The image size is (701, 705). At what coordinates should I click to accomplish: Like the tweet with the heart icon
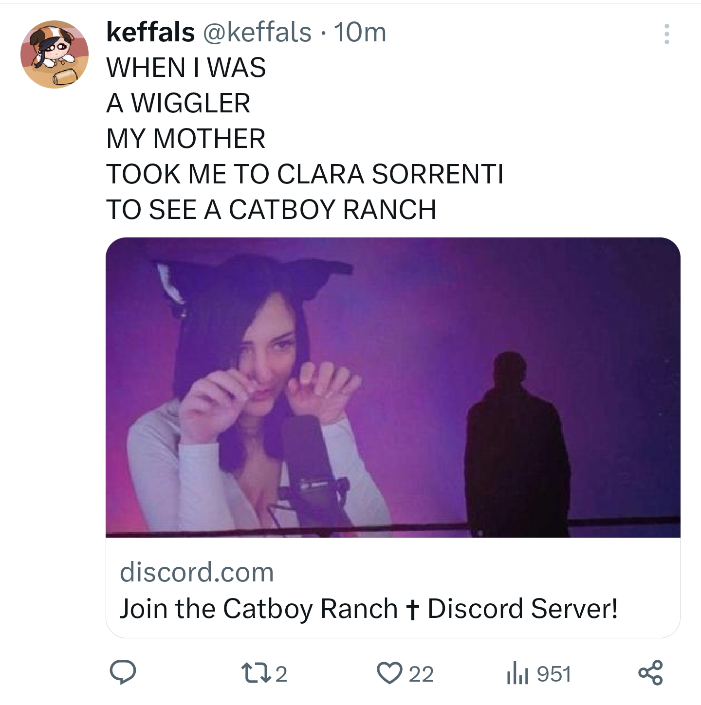[390, 673]
